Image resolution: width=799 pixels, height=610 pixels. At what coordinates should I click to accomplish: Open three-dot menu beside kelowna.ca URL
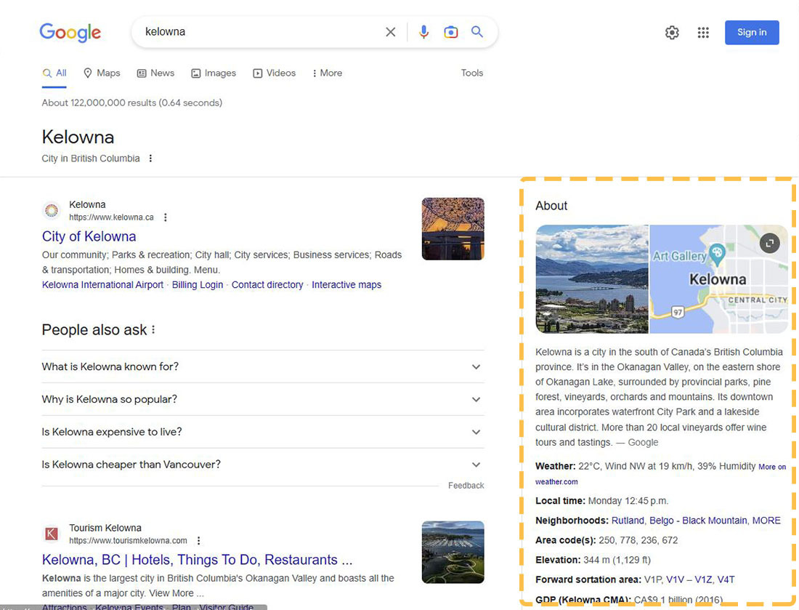[x=166, y=217]
